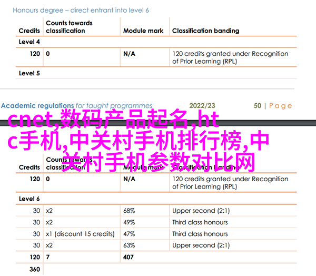Select the 'x2' weighting in the 68% row
This screenshot has width=316, height=276.
[49, 211]
